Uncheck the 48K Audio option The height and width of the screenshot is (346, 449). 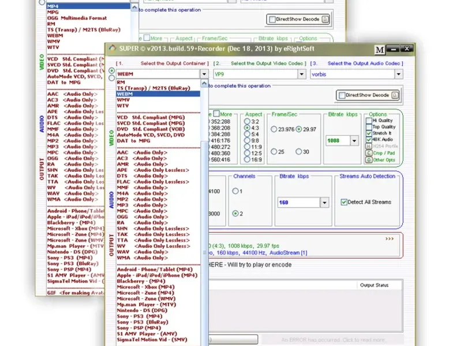(x=369, y=140)
